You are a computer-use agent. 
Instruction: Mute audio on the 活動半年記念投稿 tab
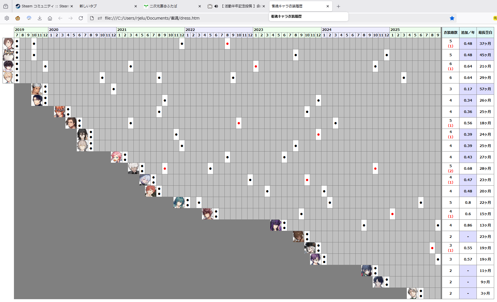(x=216, y=6)
